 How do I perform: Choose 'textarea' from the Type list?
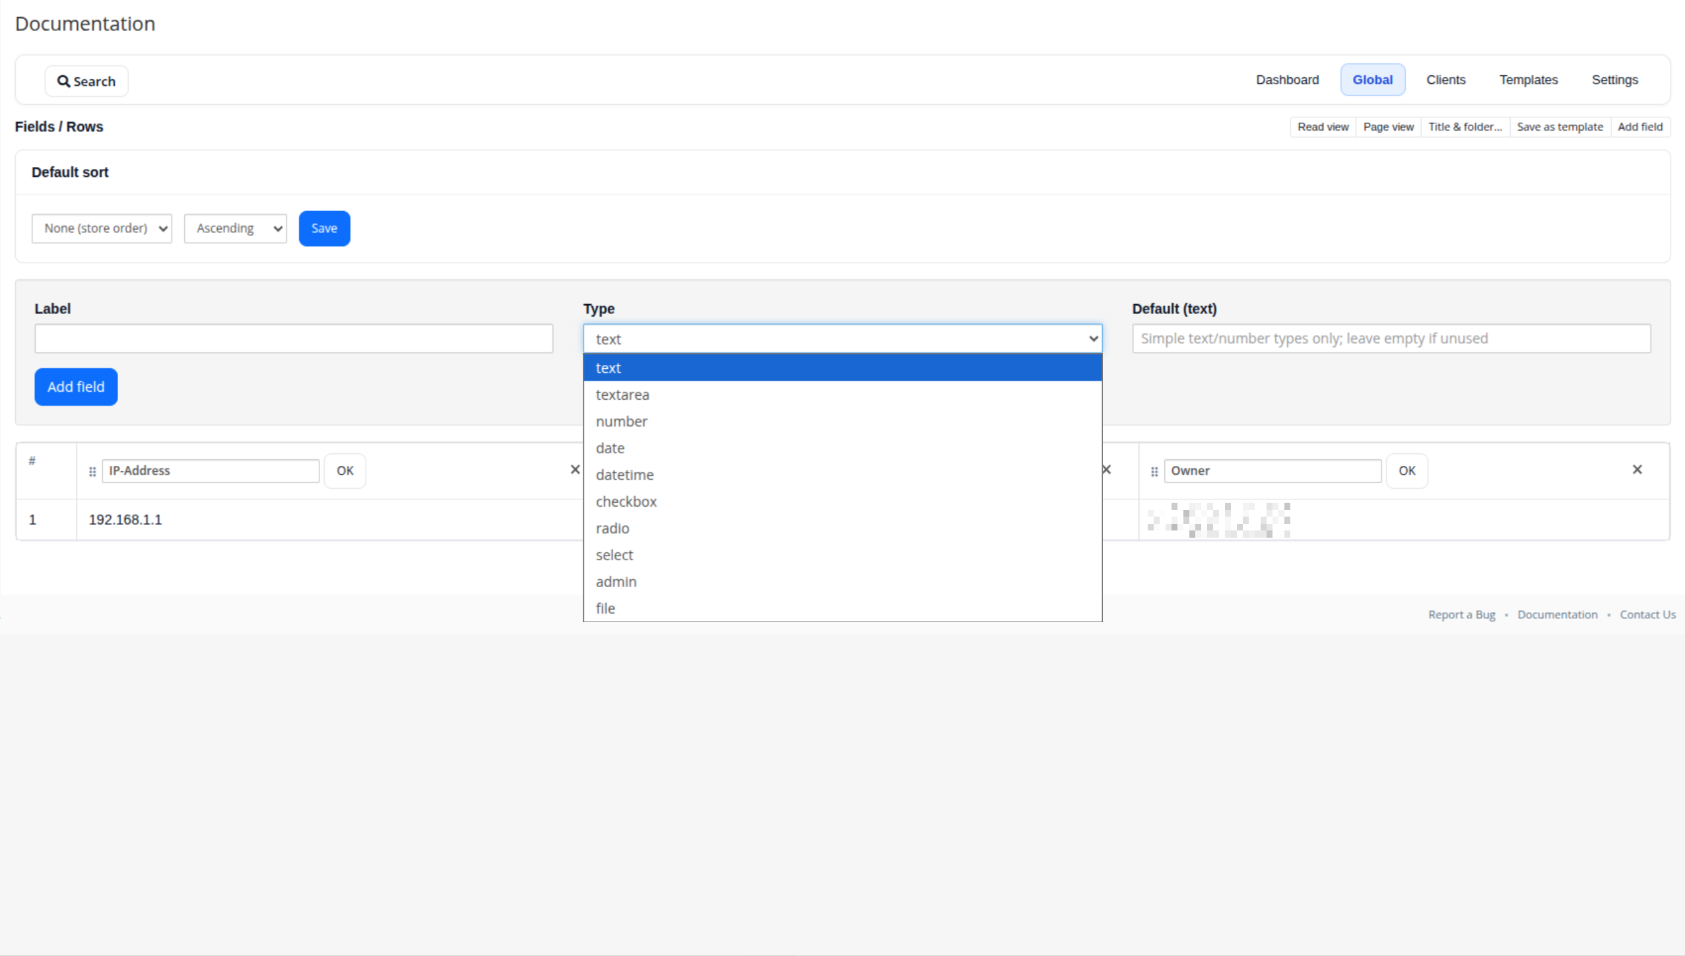tap(622, 395)
